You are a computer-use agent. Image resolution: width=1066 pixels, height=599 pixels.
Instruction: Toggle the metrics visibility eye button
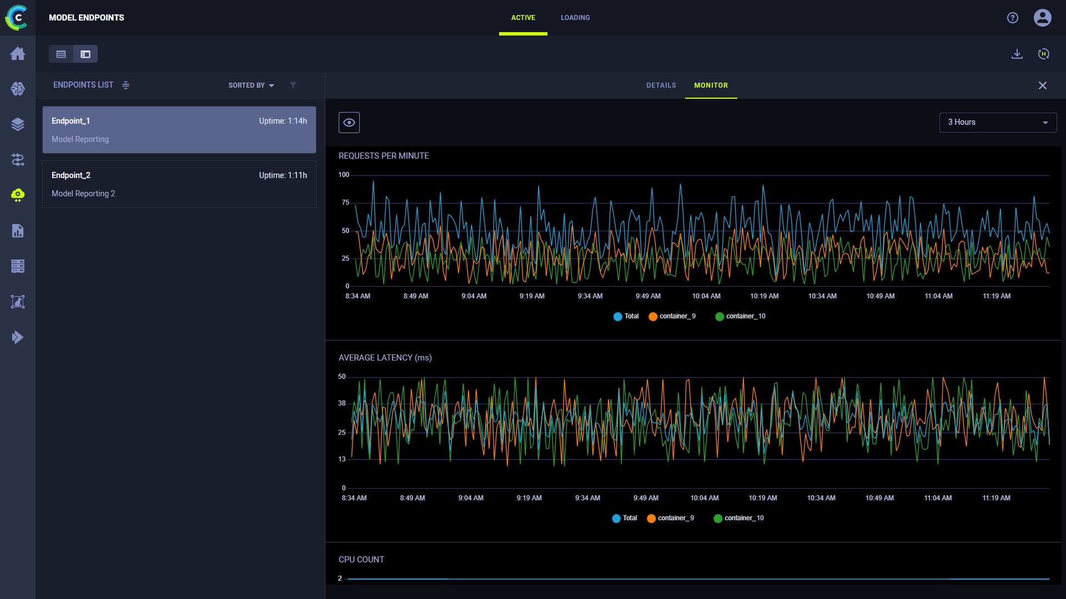(349, 123)
